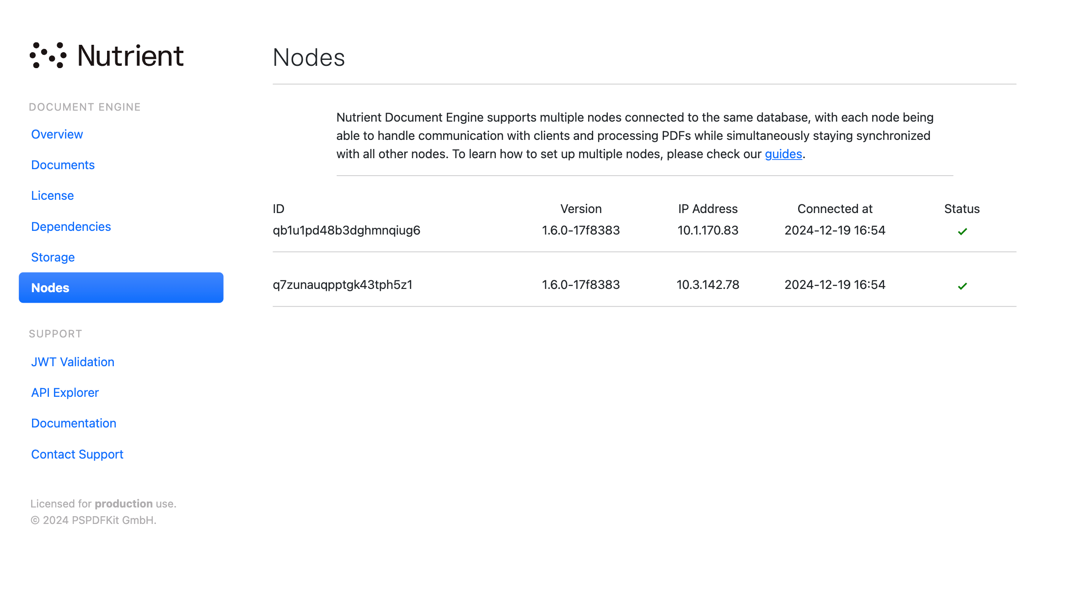The width and height of the screenshot is (1067, 598).
Task: Select node ID q7zunauqpptgk43tph5z1 in the table
Action: pyautogui.click(x=342, y=284)
